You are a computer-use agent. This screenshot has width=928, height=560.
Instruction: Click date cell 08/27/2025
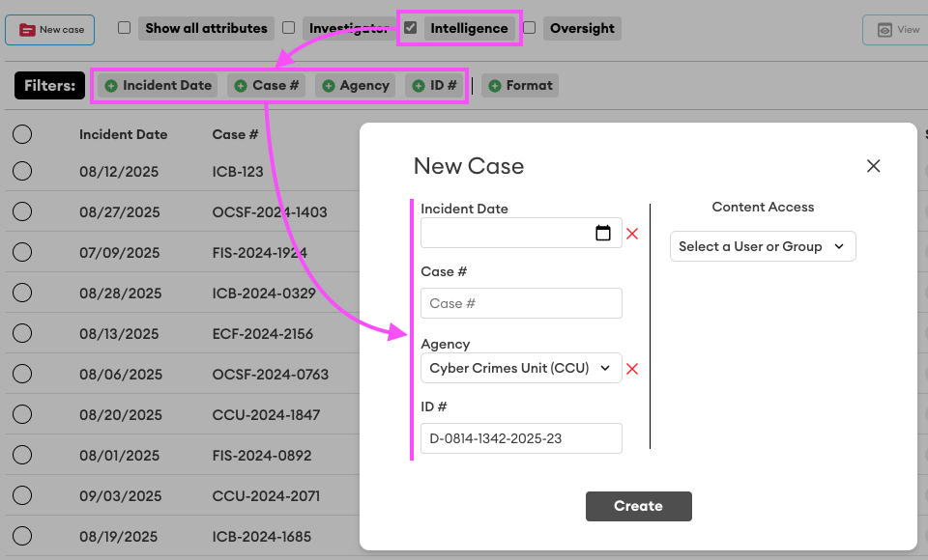[120, 212]
